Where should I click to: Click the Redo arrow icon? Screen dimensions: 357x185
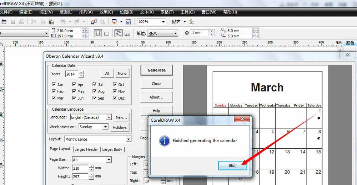coord(77,22)
